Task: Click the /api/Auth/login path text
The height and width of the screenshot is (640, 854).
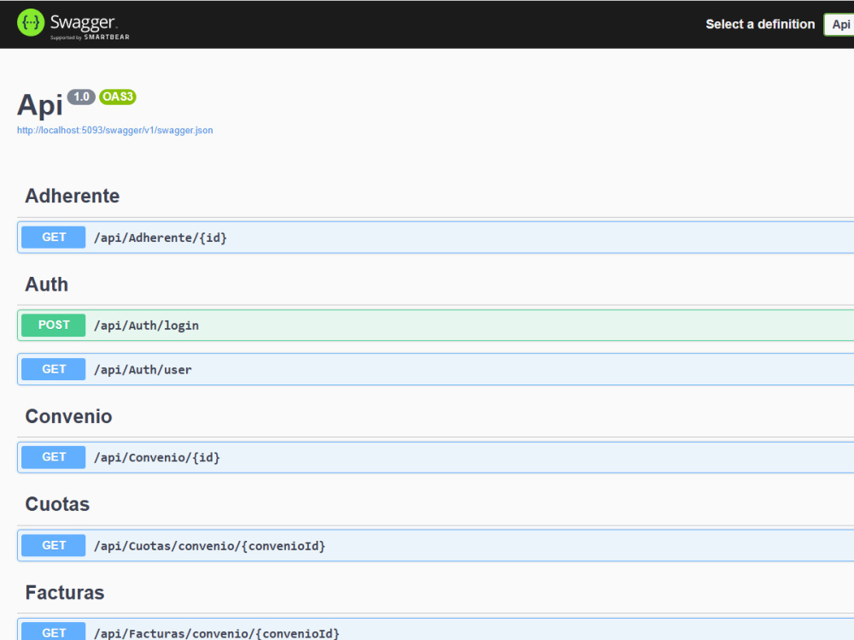Action: coord(147,326)
